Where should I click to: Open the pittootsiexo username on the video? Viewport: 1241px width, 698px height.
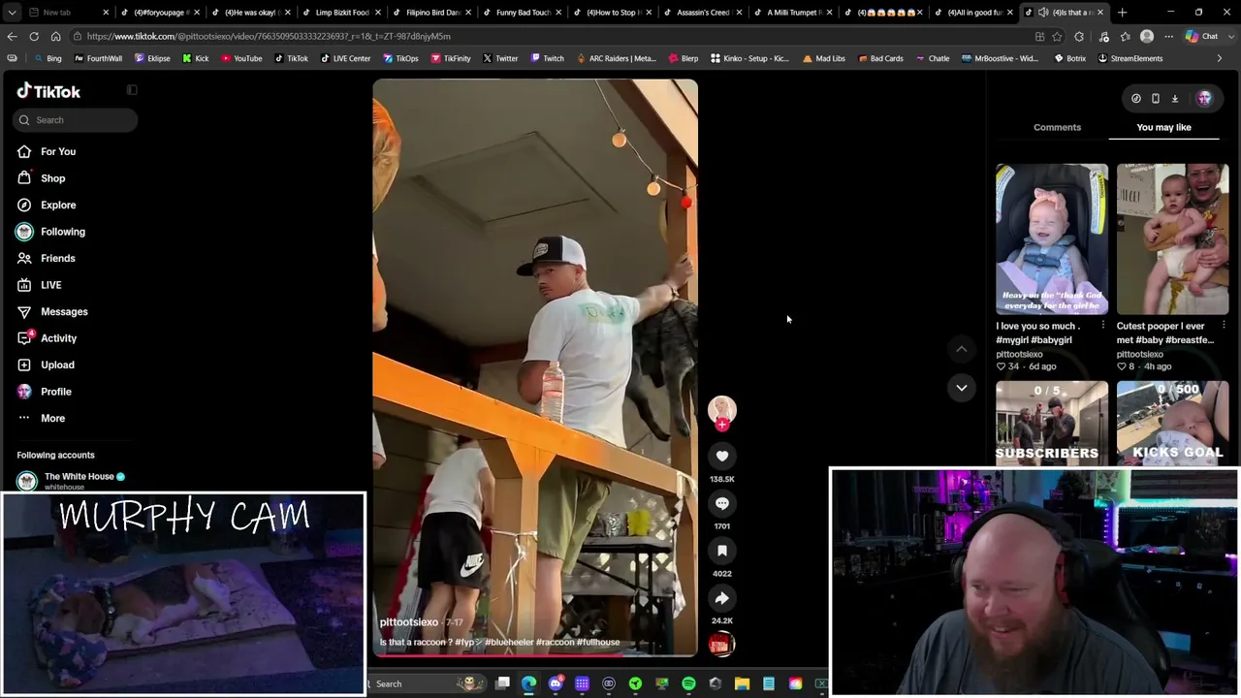click(409, 622)
